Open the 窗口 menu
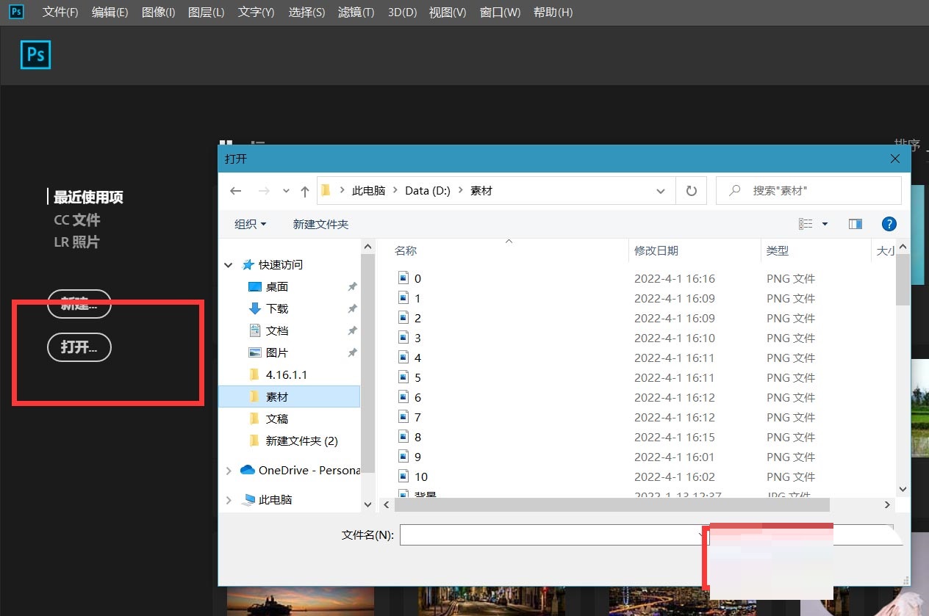This screenshot has height=616, width=929. point(500,12)
